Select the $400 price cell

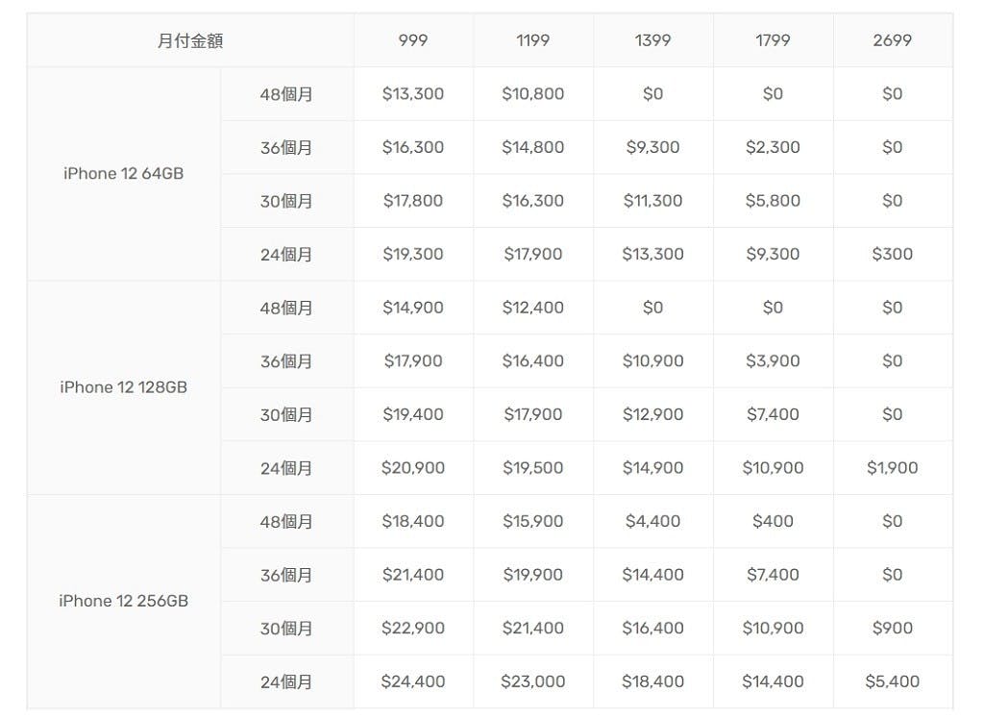(773, 521)
